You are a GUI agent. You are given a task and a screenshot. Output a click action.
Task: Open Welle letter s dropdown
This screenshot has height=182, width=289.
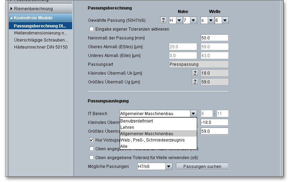point(211,20)
